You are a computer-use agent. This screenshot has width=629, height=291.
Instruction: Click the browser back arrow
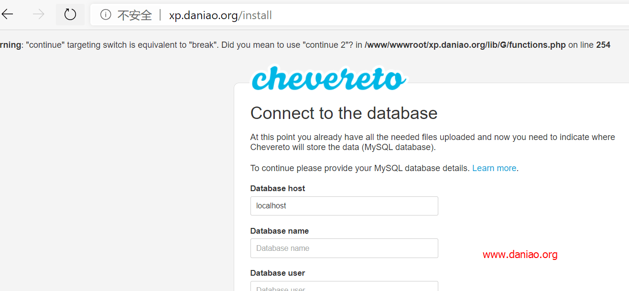point(8,15)
